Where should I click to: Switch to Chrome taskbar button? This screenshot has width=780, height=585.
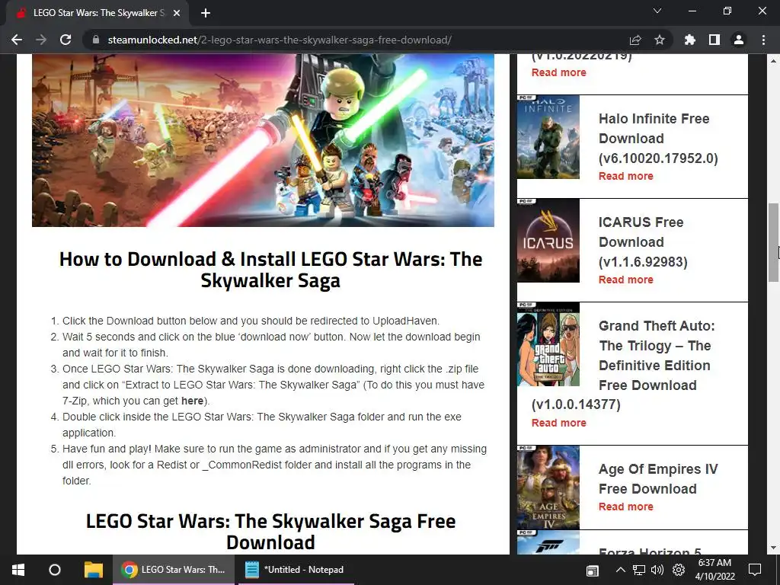tap(174, 570)
